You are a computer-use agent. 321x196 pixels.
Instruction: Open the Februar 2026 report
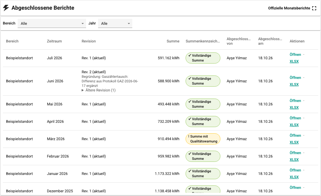coord(295,153)
